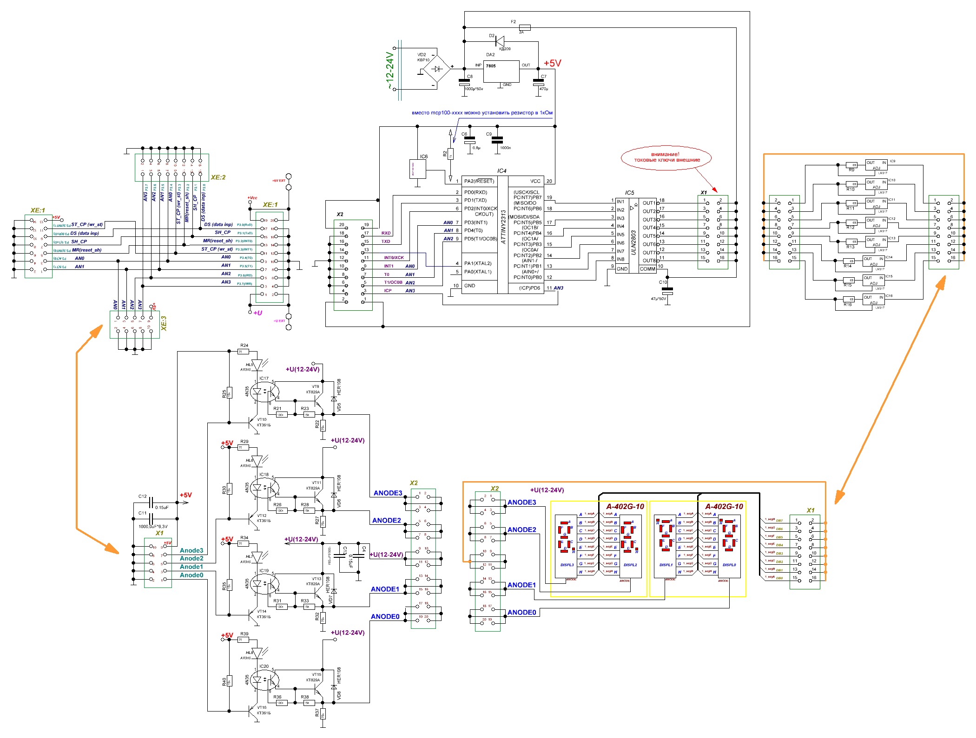Click the IC17 4N35 optocoupler symbol
The width and height of the screenshot is (976, 738).
point(264,392)
